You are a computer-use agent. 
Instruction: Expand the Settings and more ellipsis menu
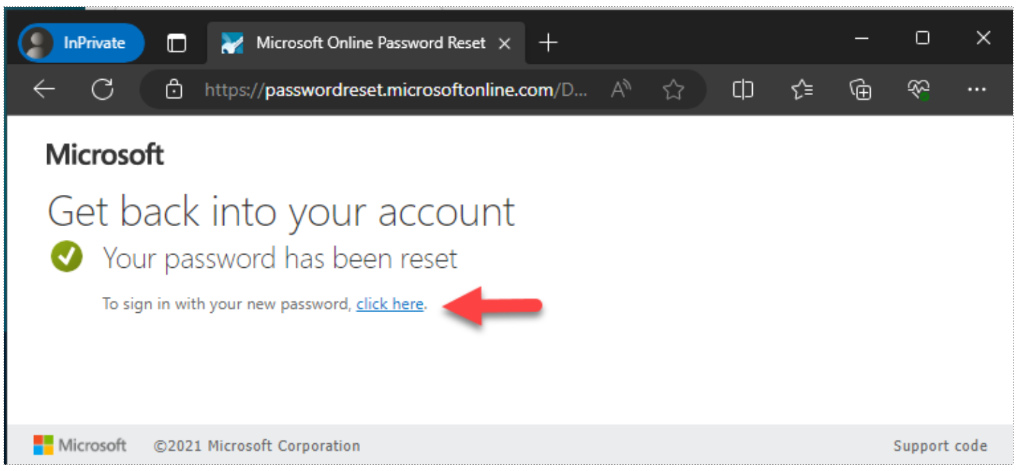[977, 89]
